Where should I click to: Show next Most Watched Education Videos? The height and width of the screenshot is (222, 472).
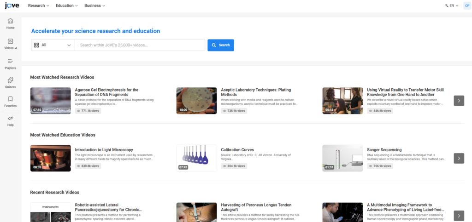click(x=459, y=158)
